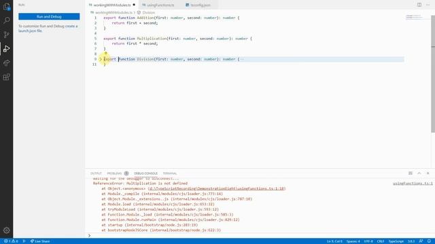This screenshot has width=435, height=244.
Task: Click the minimap code preview
Action: (414, 17)
